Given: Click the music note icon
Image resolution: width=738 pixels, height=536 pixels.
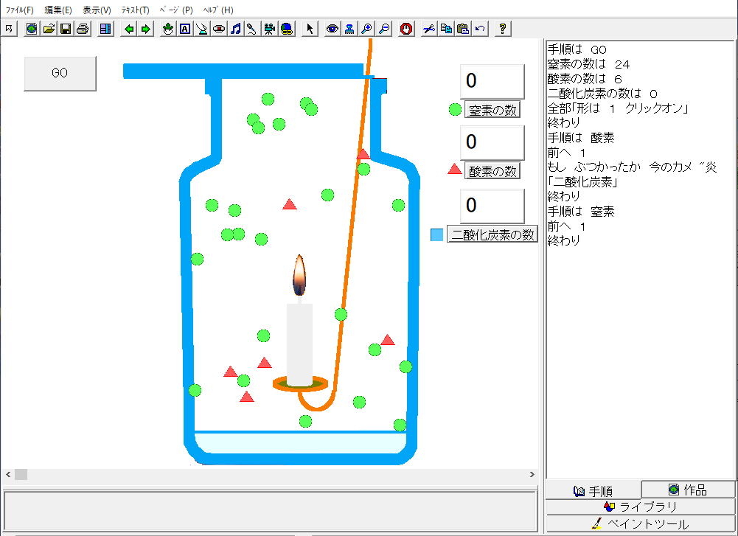Looking at the screenshot, I should [x=235, y=29].
